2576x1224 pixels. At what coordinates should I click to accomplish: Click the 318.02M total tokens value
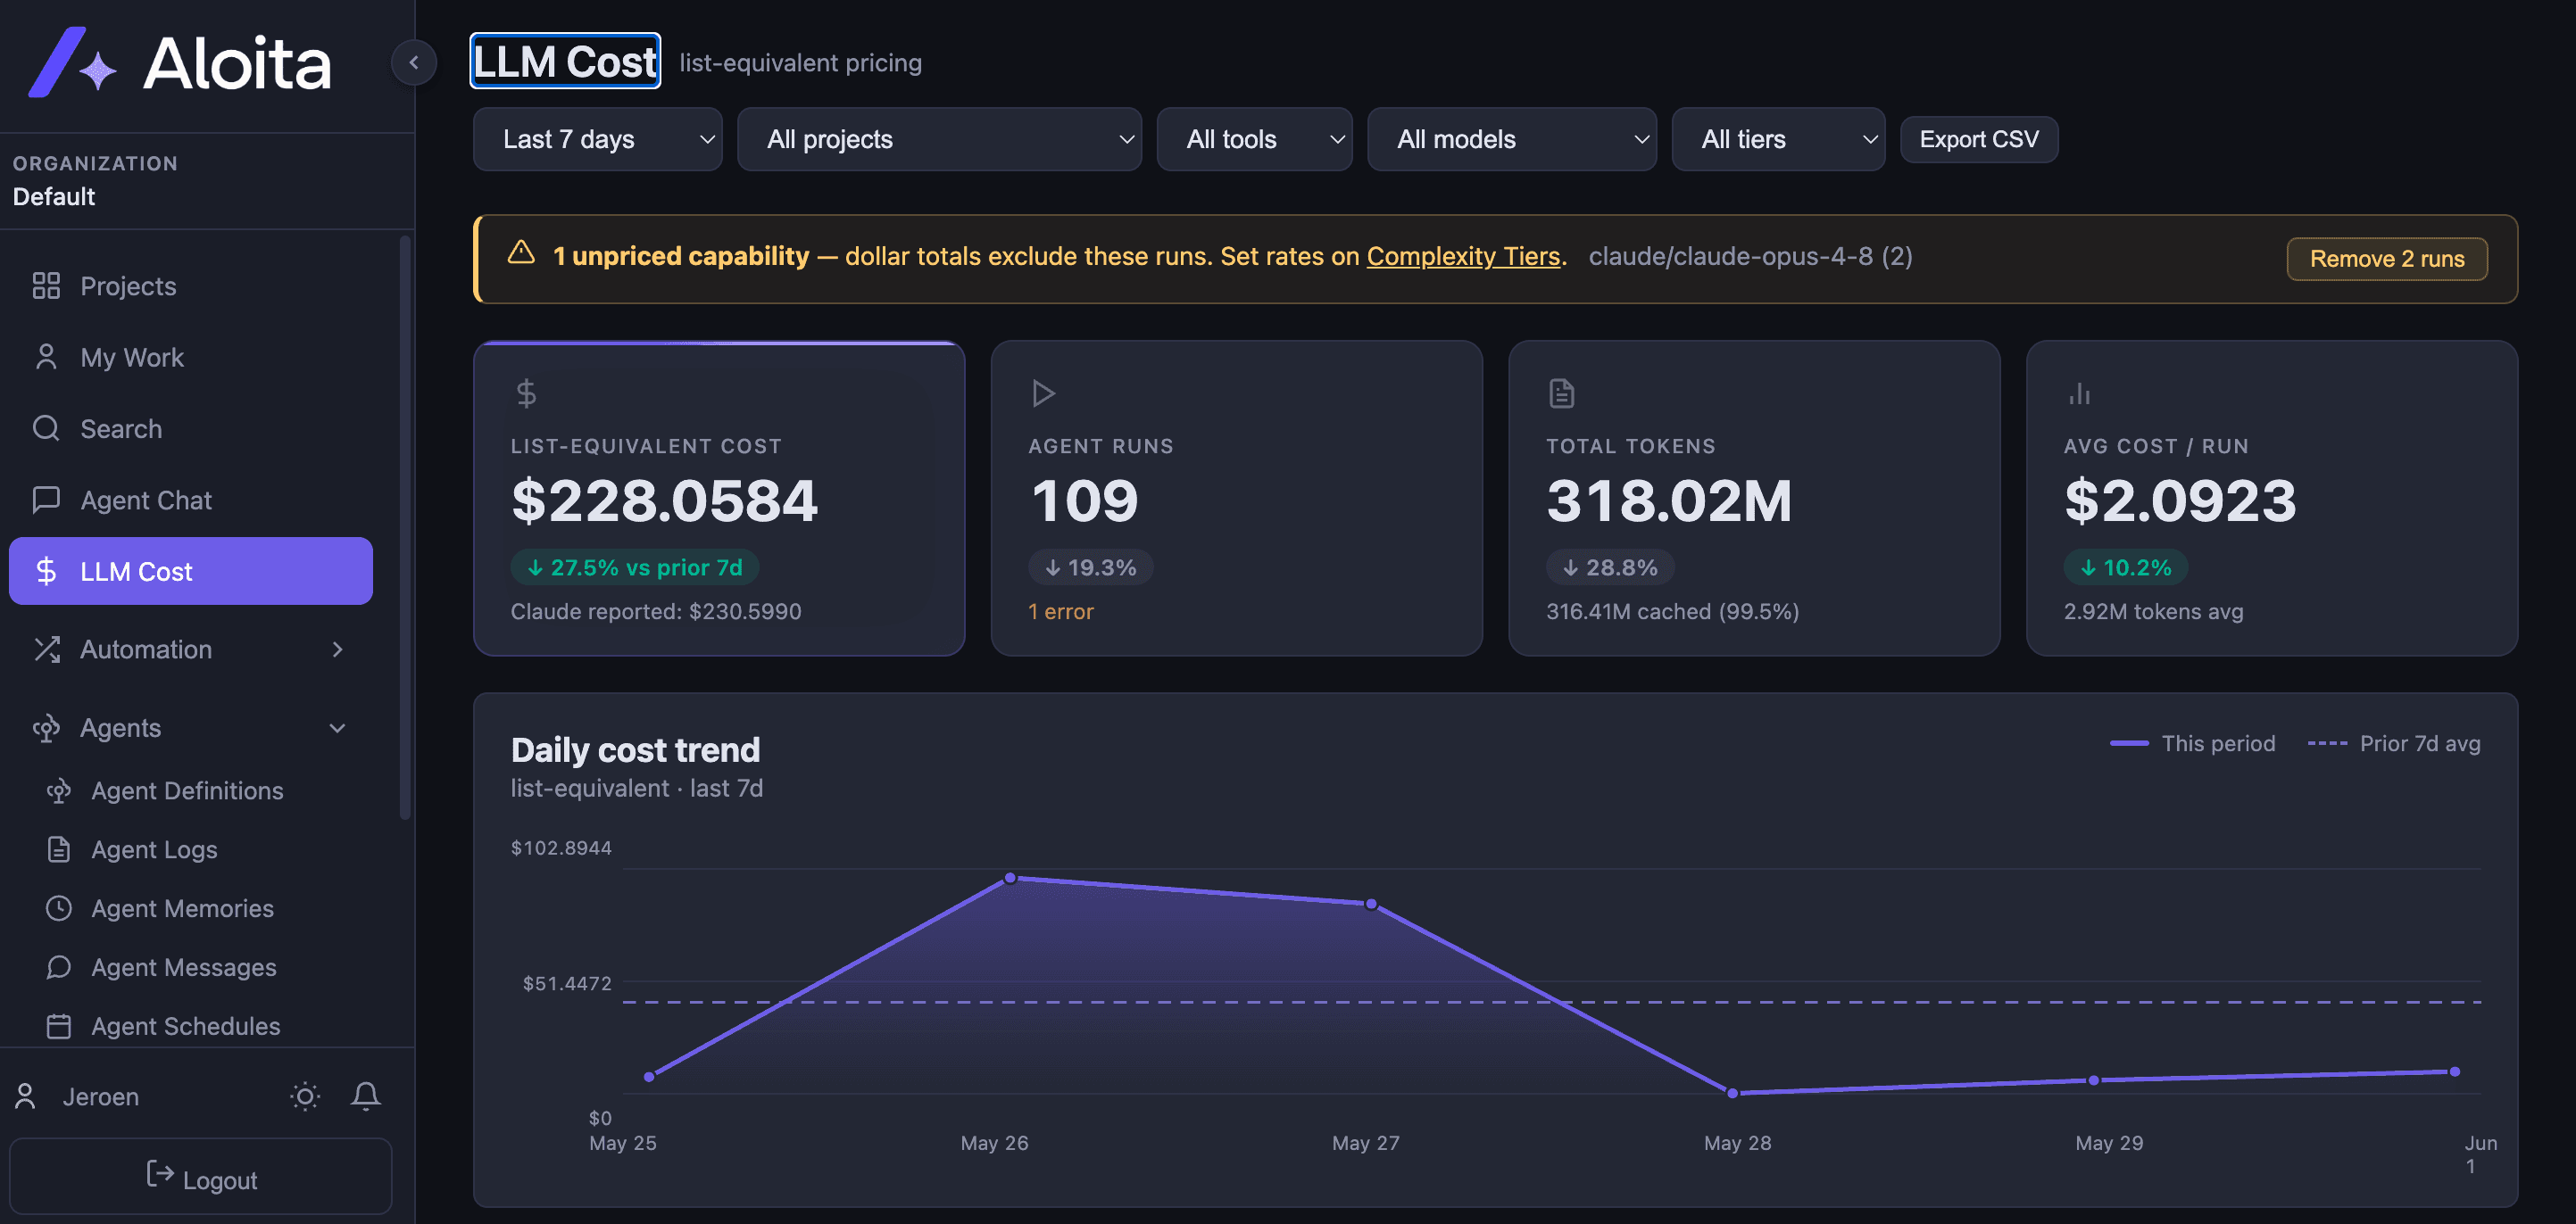[1669, 500]
